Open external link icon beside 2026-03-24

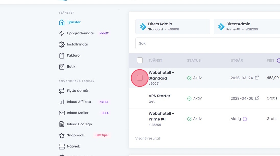click(x=257, y=78)
